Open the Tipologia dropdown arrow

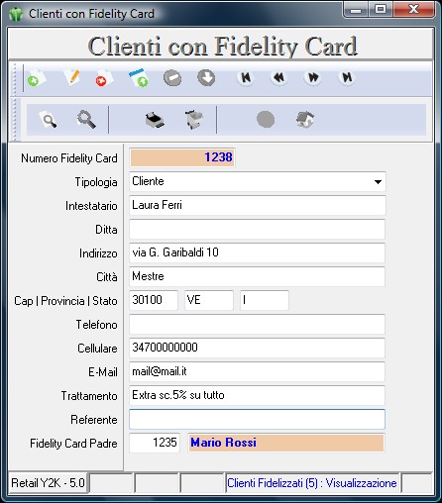point(378,181)
